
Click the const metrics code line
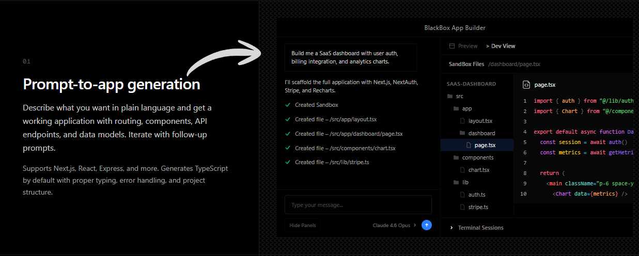(586, 152)
